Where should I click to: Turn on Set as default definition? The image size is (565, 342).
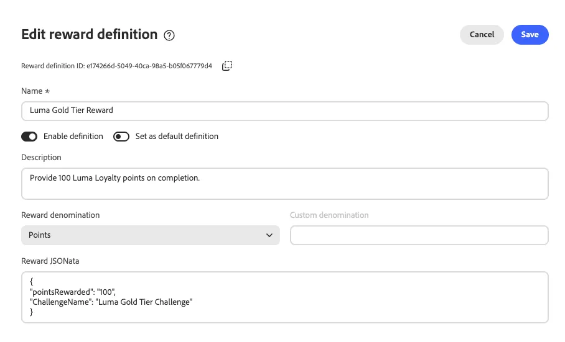pos(121,137)
